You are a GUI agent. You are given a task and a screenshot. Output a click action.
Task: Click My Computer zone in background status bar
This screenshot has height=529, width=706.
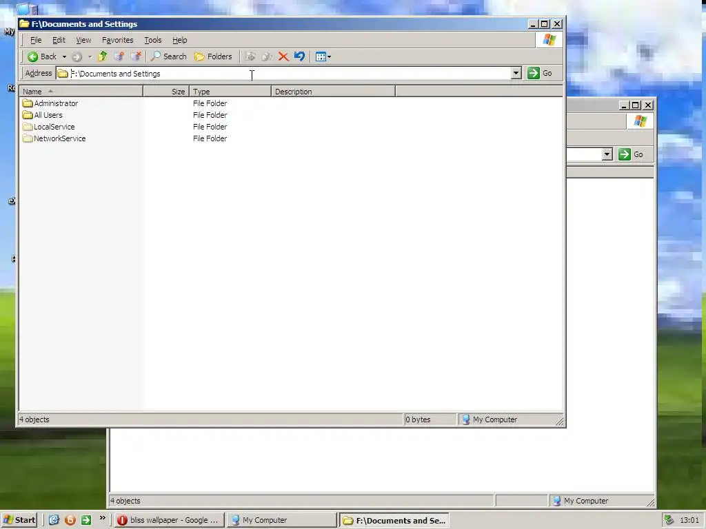[x=581, y=501]
